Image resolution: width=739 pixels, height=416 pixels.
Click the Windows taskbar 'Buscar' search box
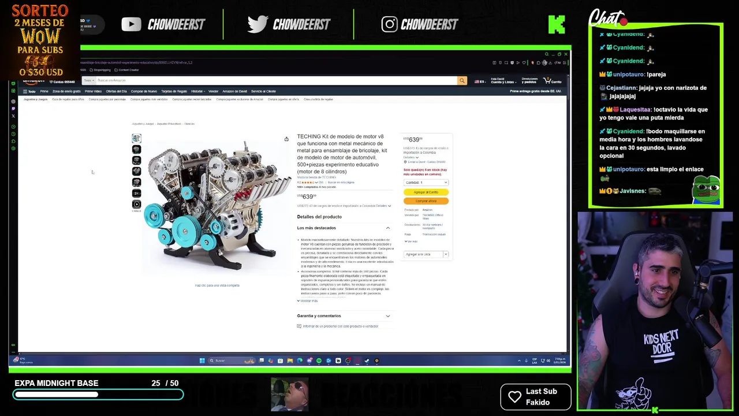coord(231,361)
